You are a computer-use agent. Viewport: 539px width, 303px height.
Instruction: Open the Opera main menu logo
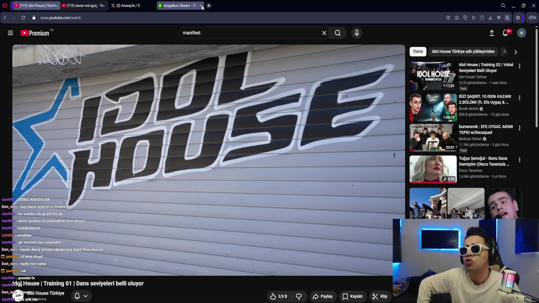[x=5, y=5]
